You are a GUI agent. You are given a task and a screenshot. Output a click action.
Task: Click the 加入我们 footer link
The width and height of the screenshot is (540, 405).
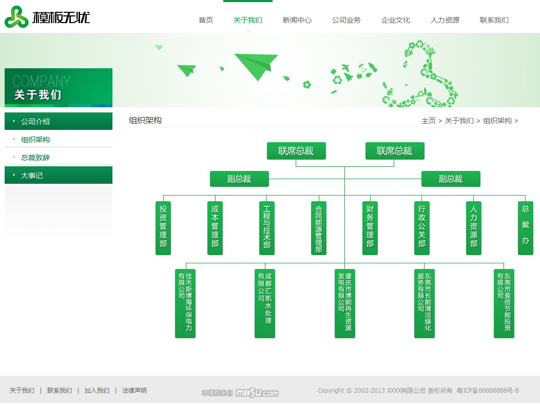(97, 391)
